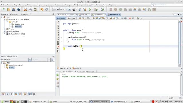Viewport: 183px width, 103px height.
Task: Switch to the Файлы panel tab
Action: pyautogui.click(x=15, y=14)
